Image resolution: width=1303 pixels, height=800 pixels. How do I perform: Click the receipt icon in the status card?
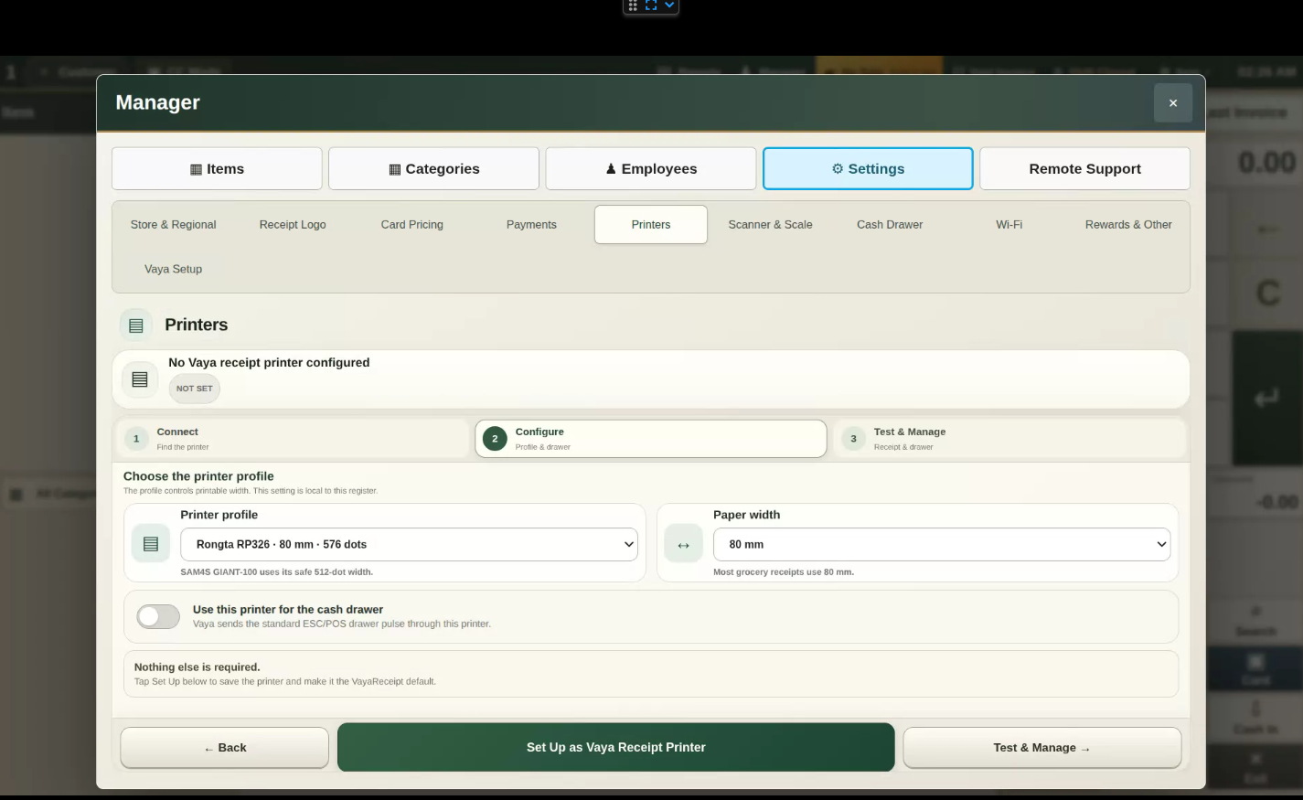click(x=140, y=379)
